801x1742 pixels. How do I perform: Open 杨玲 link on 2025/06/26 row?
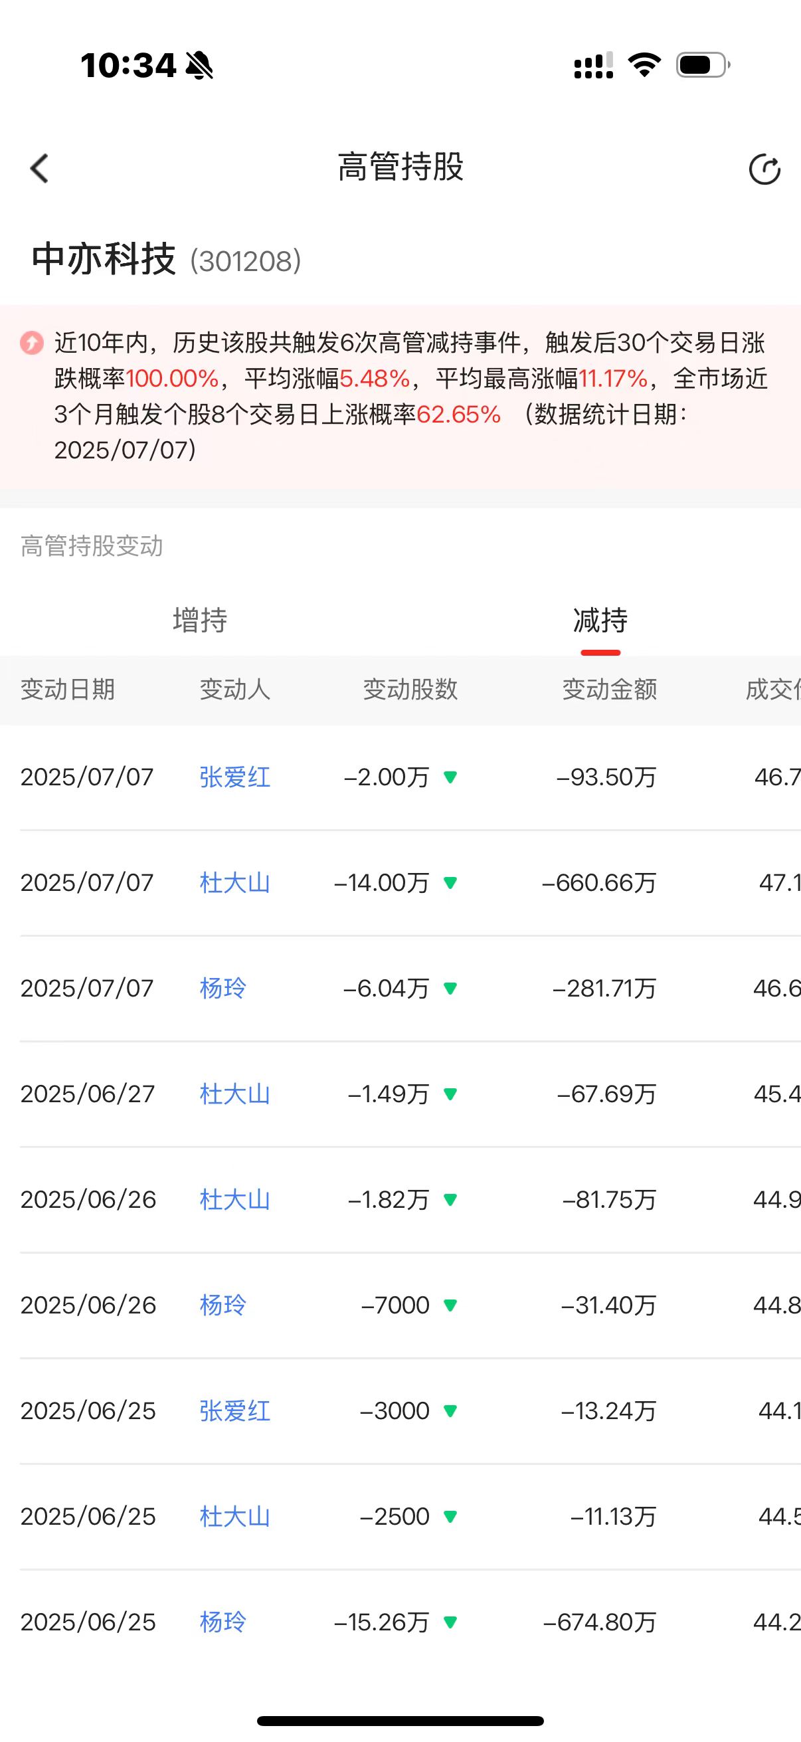click(222, 1305)
